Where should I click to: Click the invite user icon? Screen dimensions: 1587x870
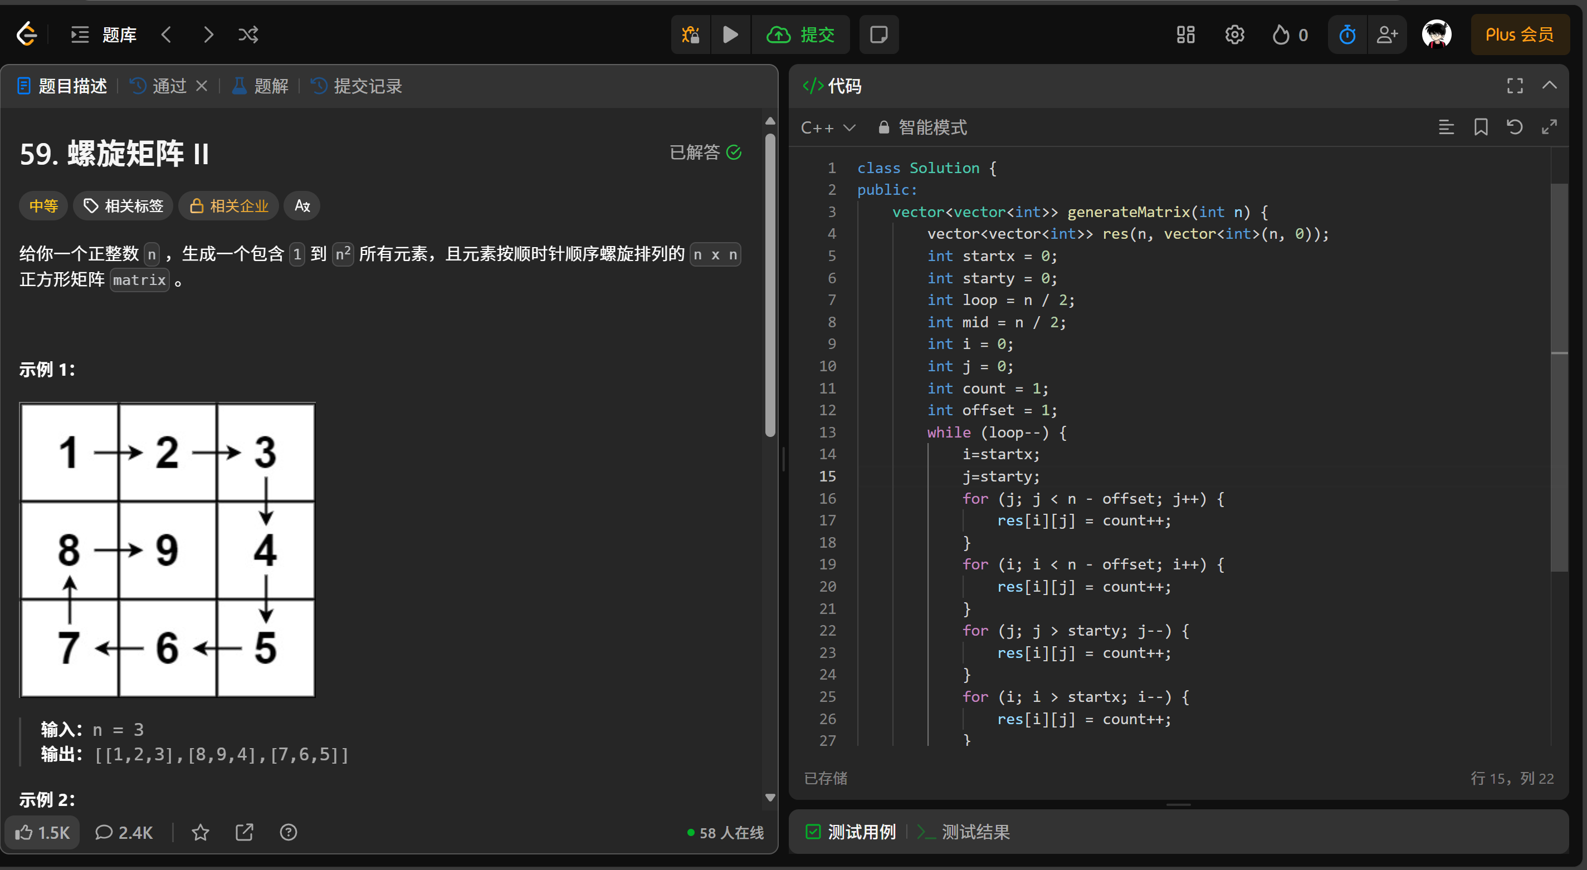click(1387, 35)
